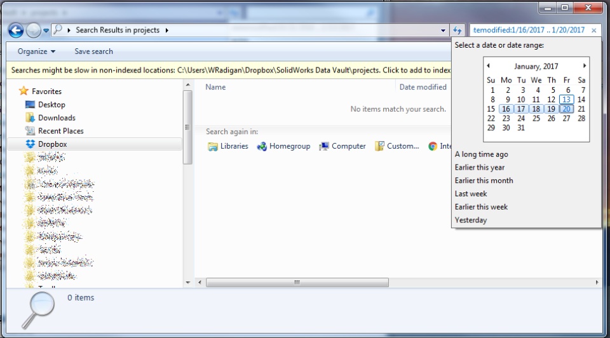Image resolution: width=610 pixels, height=338 pixels.
Task: Choose 'Last week' date filter
Action: tap(471, 194)
